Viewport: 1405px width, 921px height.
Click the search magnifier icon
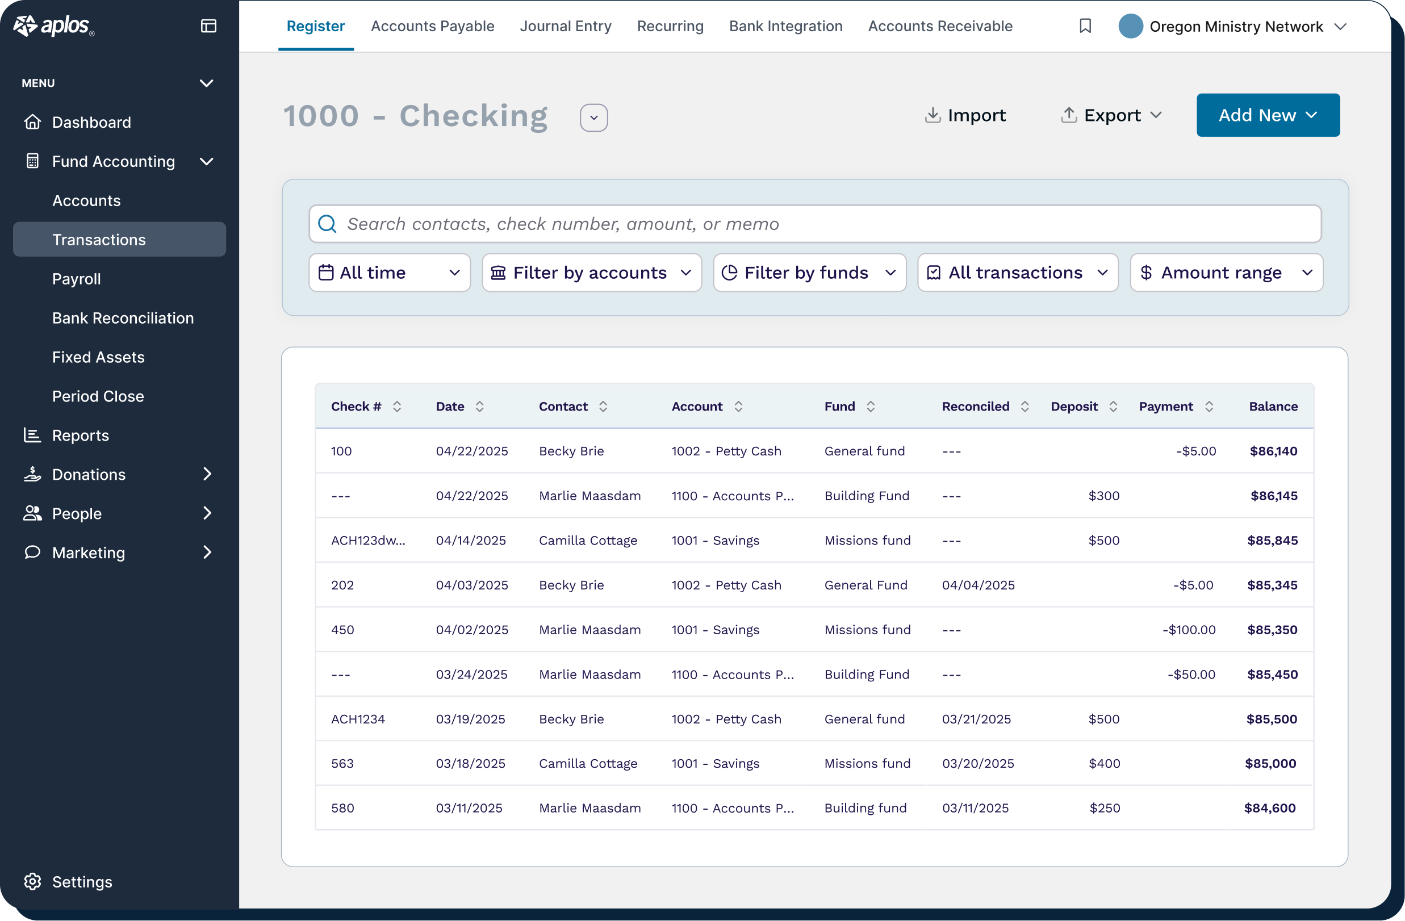(x=327, y=224)
